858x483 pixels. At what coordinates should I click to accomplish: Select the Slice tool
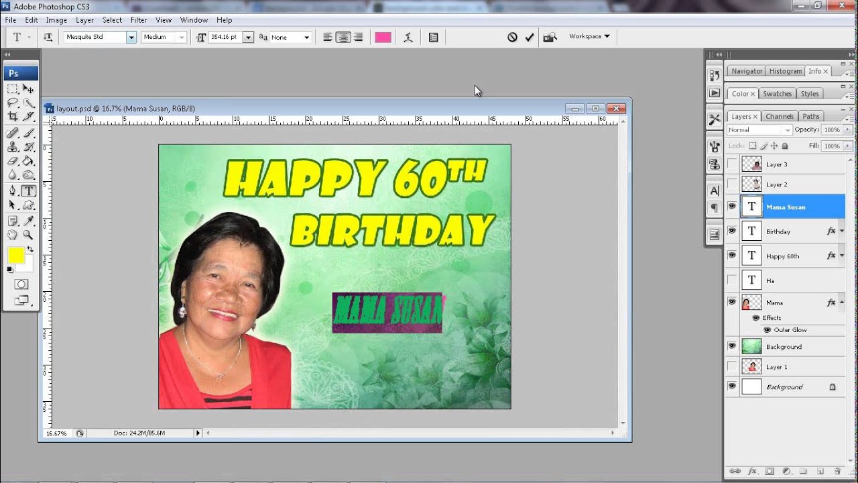pos(28,116)
